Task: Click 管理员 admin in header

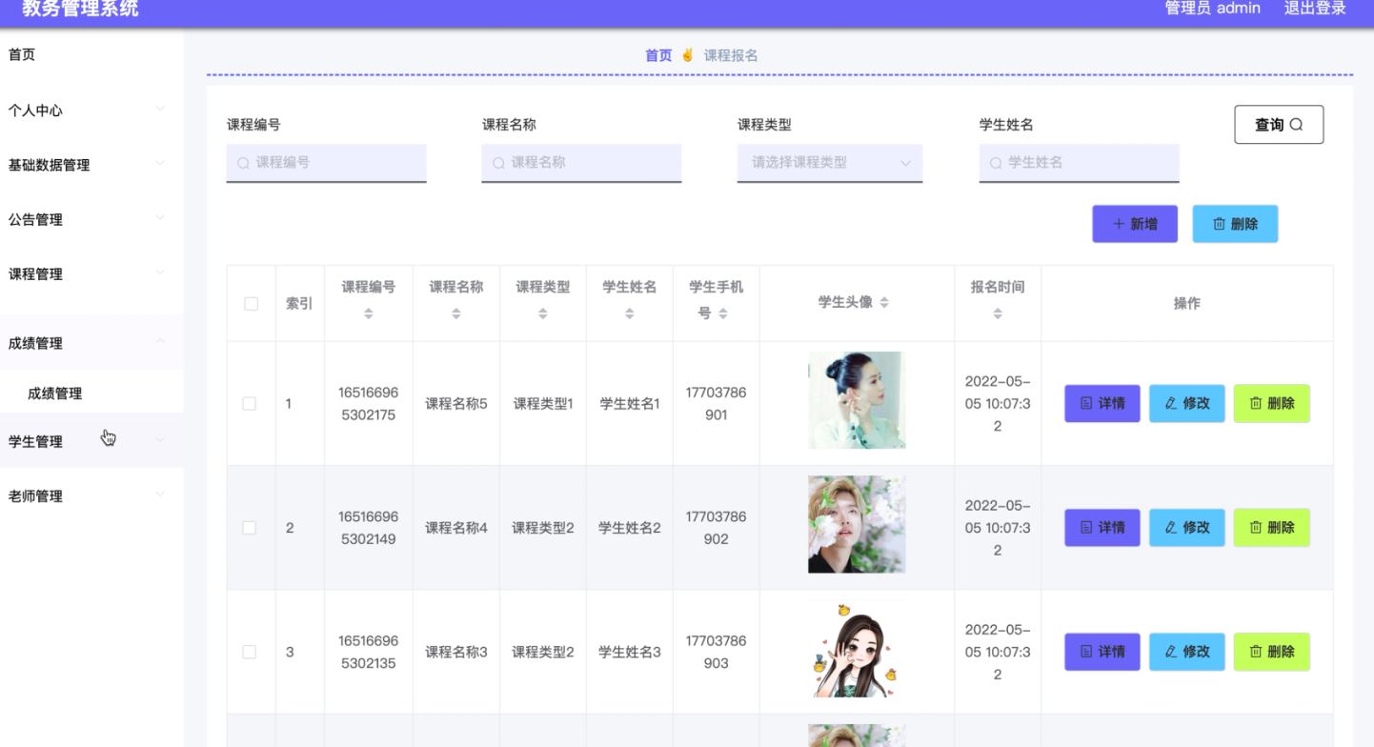Action: [x=1213, y=9]
